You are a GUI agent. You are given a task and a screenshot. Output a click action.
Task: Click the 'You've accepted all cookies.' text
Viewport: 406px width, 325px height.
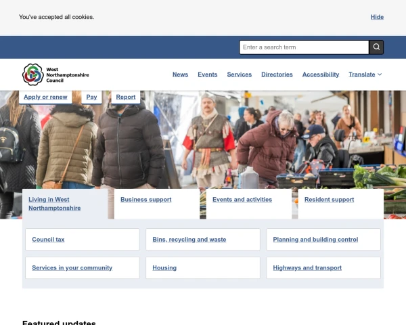[56, 17]
